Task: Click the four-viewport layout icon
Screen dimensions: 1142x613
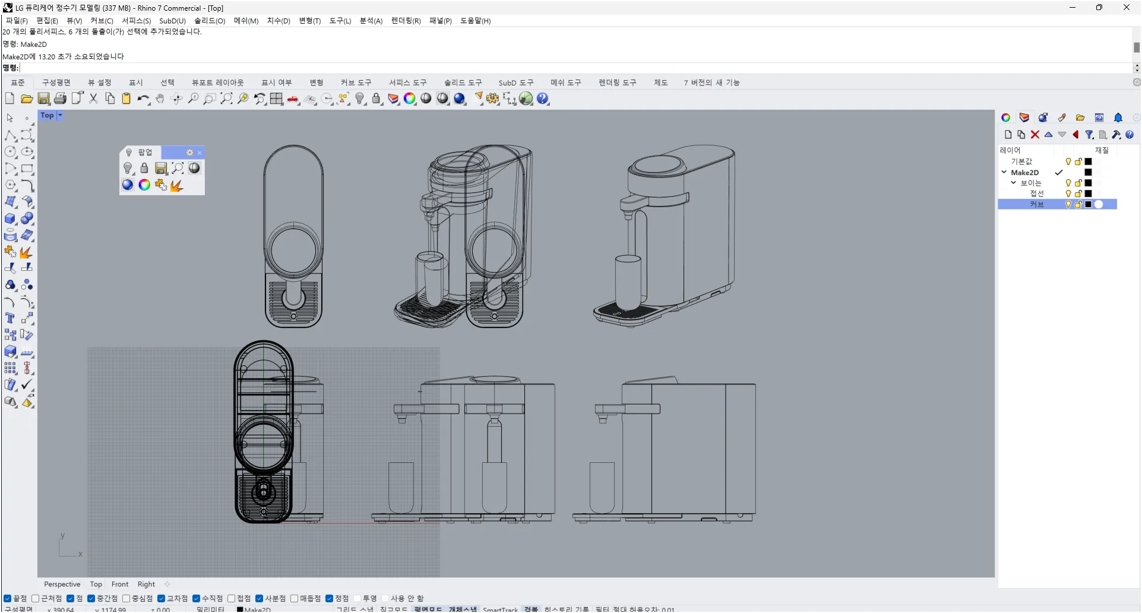Action: (x=276, y=99)
